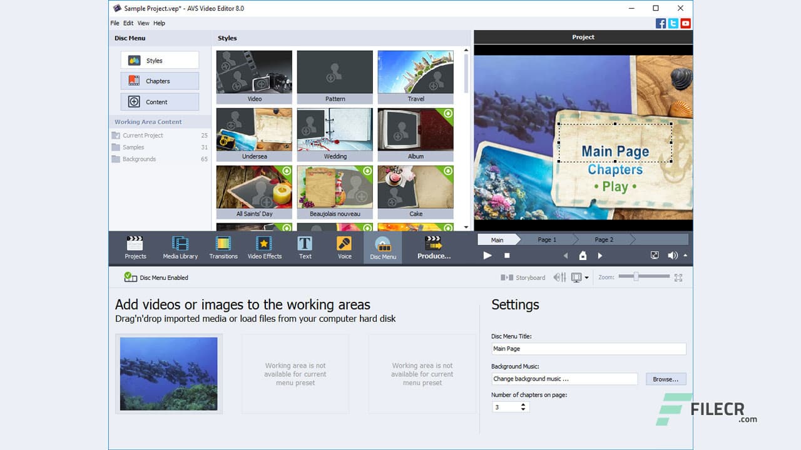Screen dimensions: 801x450
Task: Open the Video Effects panel
Action: [265, 247]
